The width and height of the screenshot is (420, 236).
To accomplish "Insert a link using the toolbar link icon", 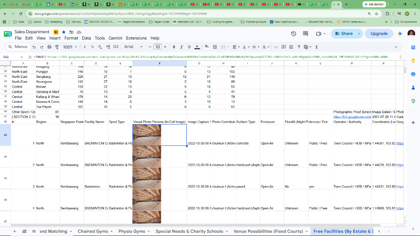I will click(276, 47).
